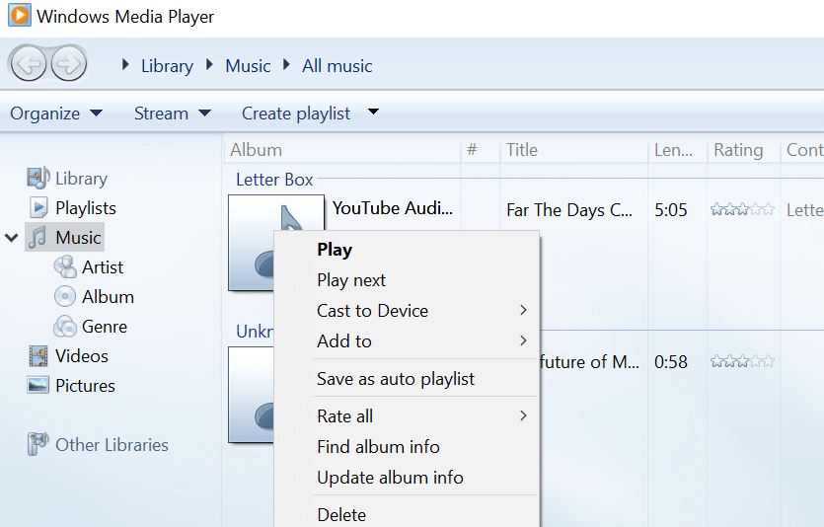824x527 pixels.
Task: Sort by the Title column header
Action: point(574,150)
